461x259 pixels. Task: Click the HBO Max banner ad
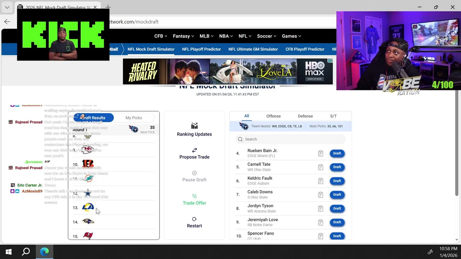tap(228, 72)
